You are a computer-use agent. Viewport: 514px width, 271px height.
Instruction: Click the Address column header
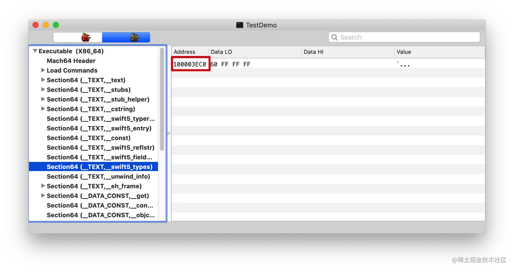[190, 52]
